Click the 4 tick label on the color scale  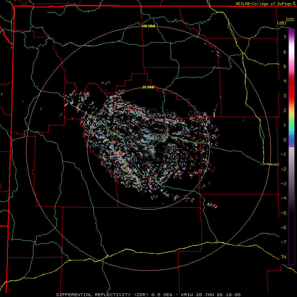285,81
